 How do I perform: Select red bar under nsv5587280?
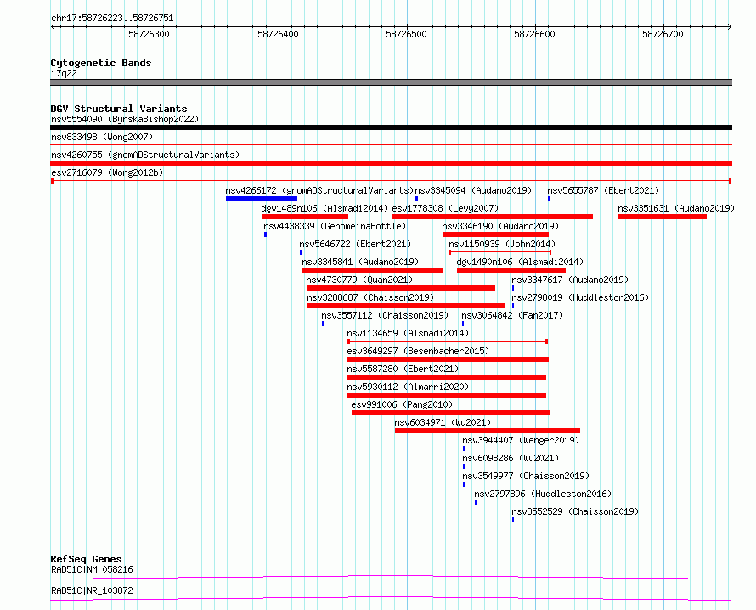[447, 377]
